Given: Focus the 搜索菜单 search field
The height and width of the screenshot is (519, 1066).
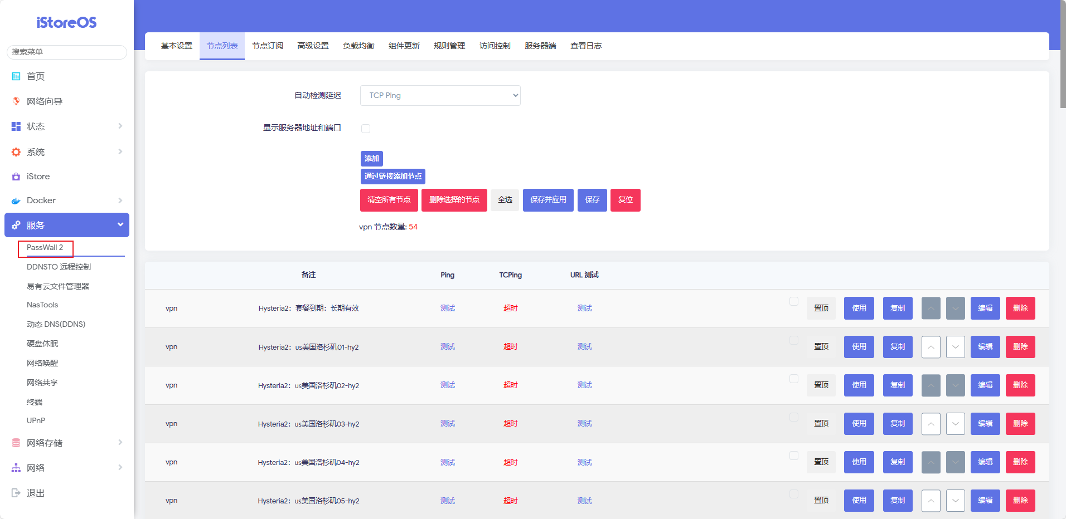Looking at the screenshot, I should click(67, 52).
